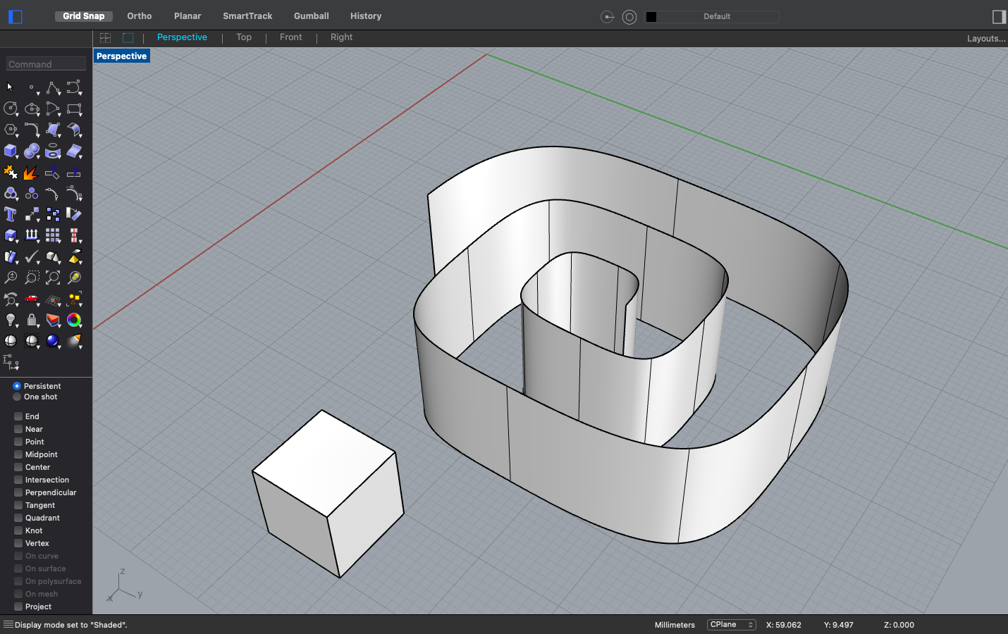Switch to the Front viewport
This screenshot has height=634, width=1008.
290,37
